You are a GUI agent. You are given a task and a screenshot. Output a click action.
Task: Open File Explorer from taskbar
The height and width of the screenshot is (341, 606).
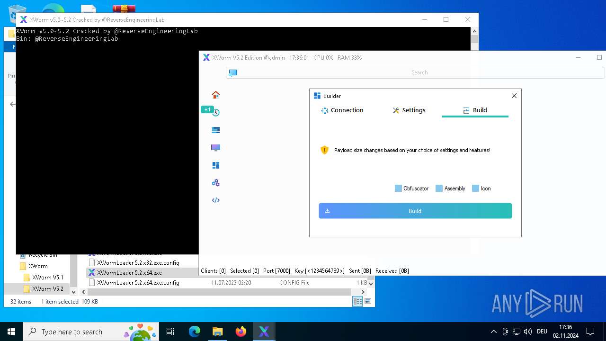point(217,332)
